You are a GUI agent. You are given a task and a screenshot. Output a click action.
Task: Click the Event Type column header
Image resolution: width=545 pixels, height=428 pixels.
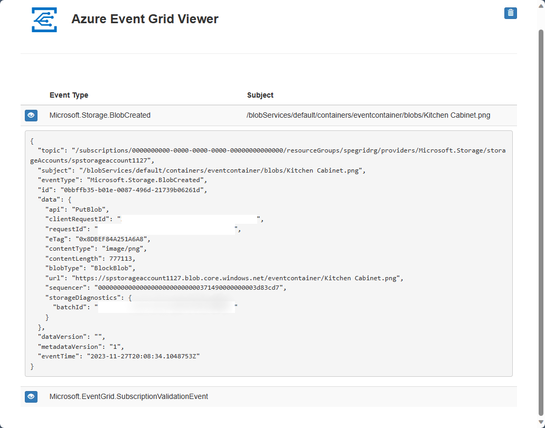click(x=69, y=95)
